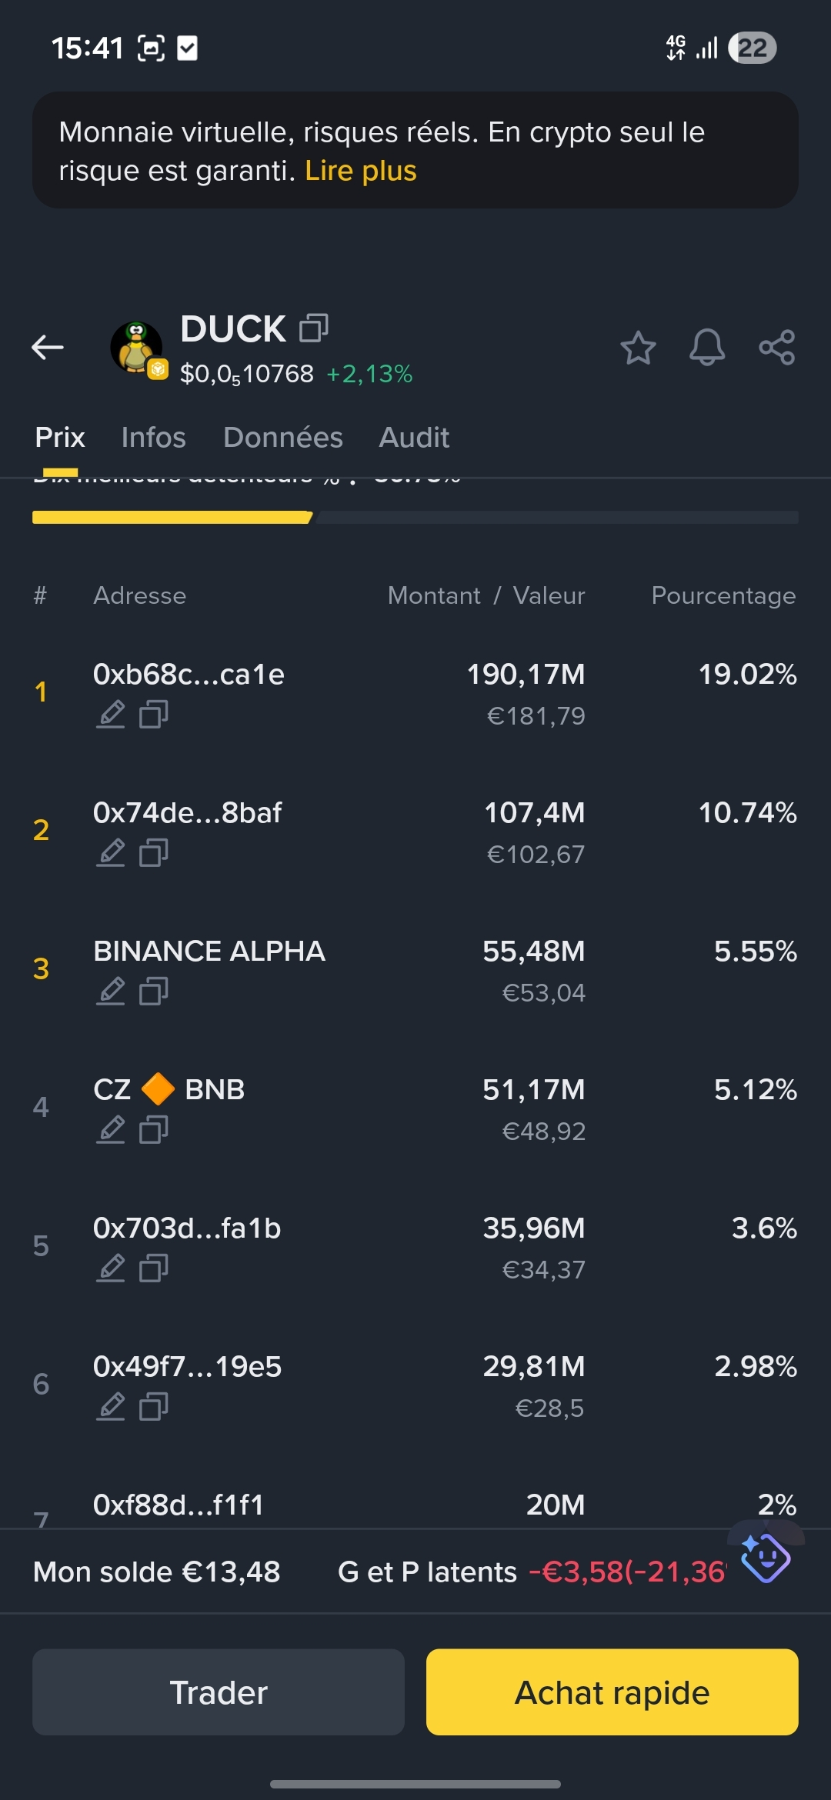Tap the DUCK token avatar

[x=136, y=348]
